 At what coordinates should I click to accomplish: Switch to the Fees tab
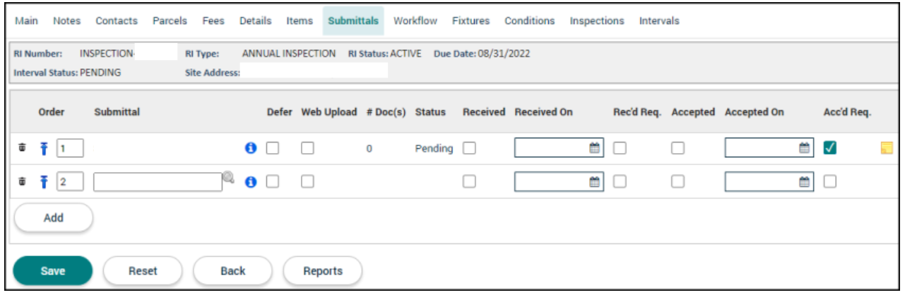(x=213, y=21)
